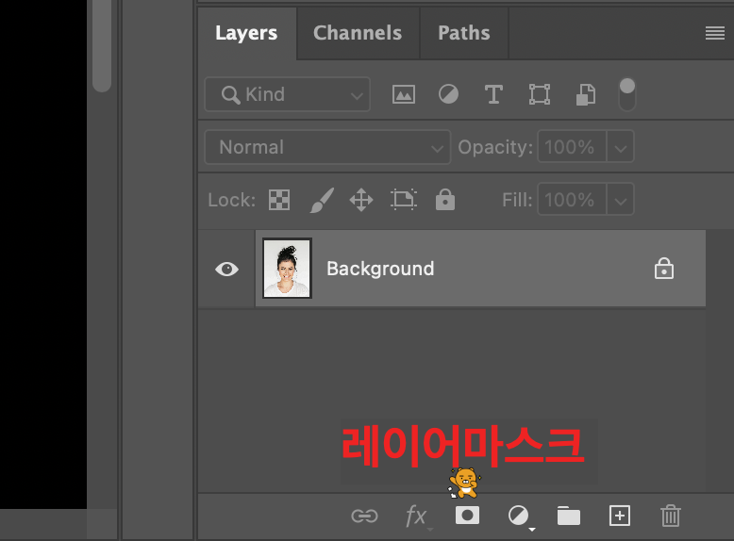Create a new group folder icon
This screenshot has height=541, width=734.
pyautogui.click(x=569, y=516)
